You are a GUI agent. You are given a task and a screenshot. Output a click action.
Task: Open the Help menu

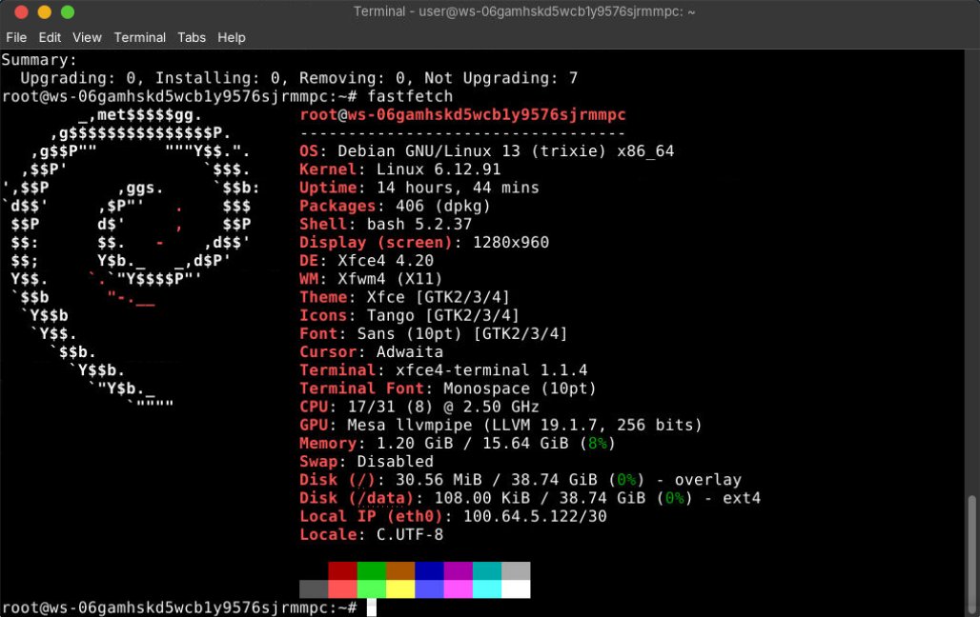232,37
